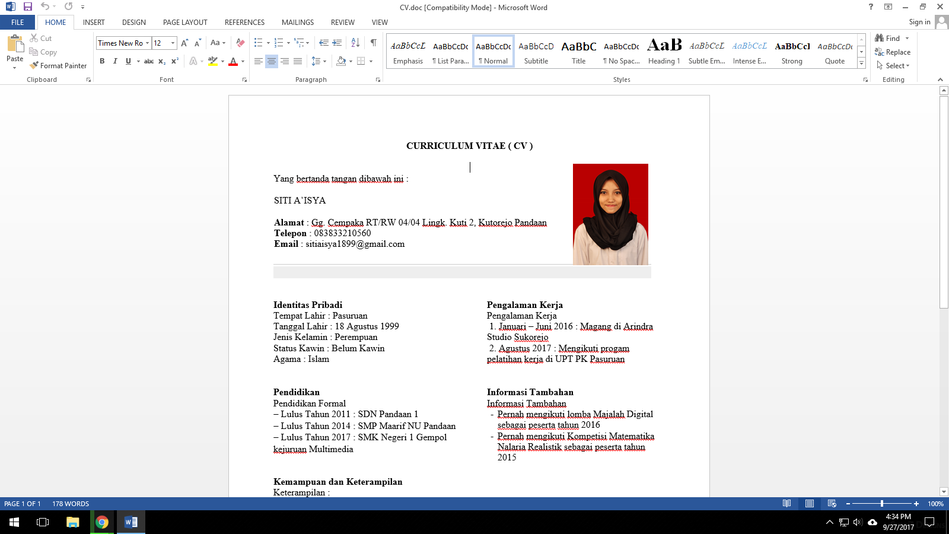Toggle italic formatting

pyautogui.click(x=115, y=61)
